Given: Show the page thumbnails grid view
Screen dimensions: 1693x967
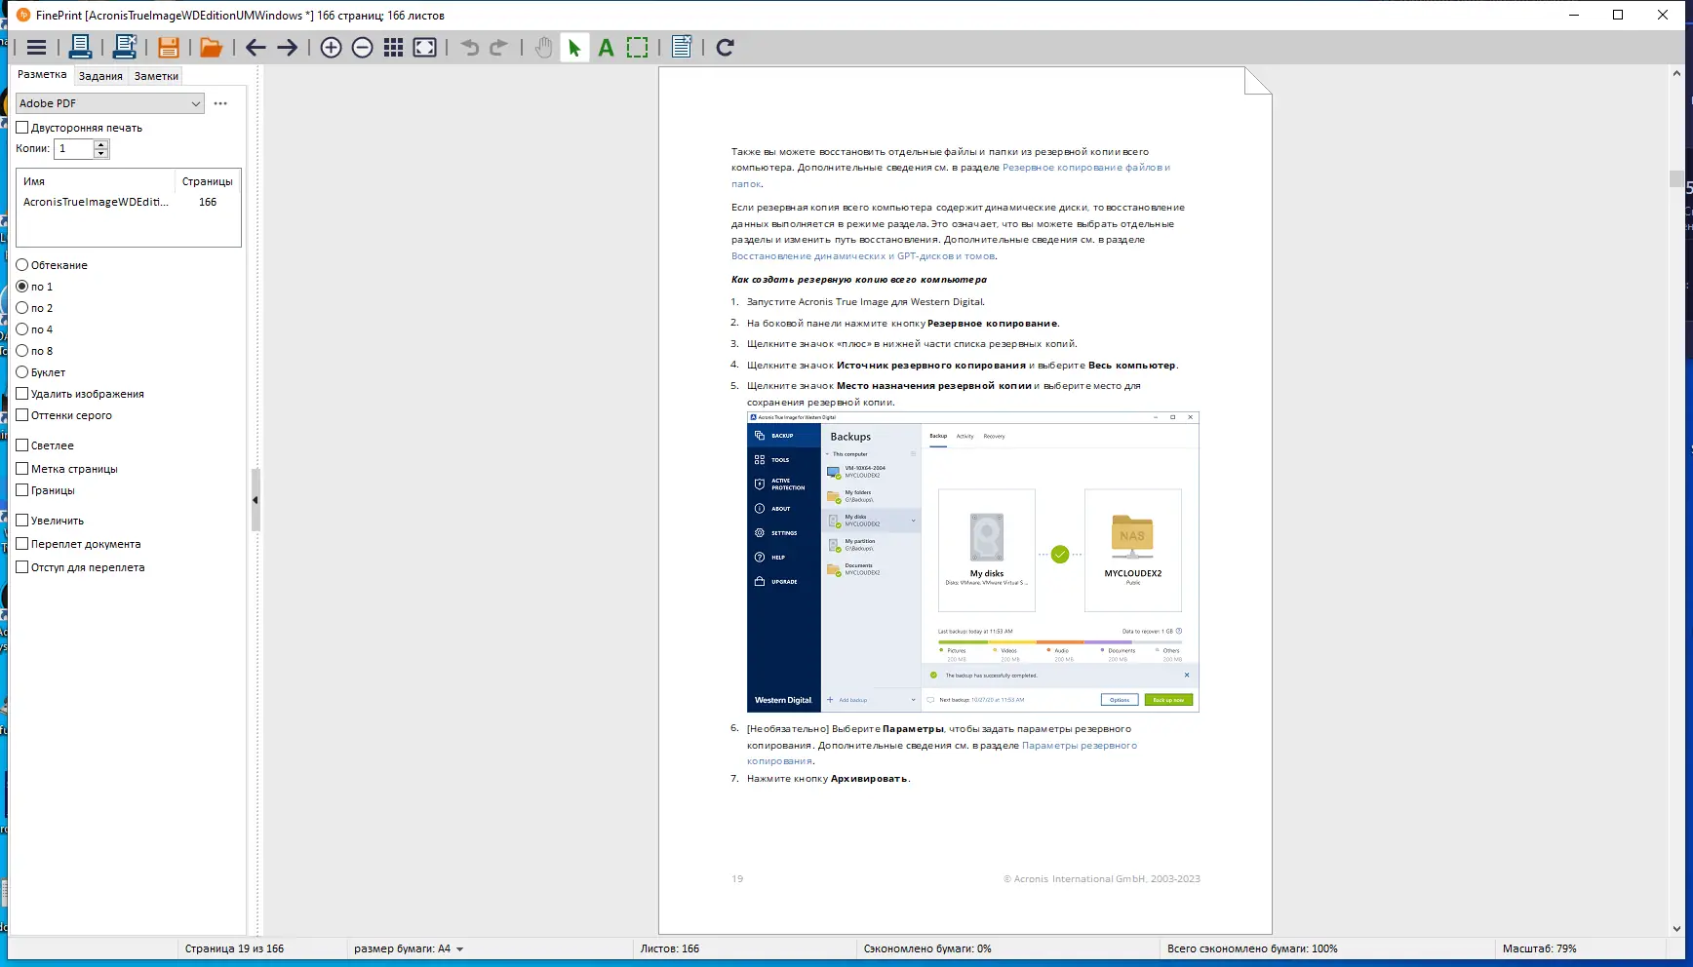Looking at the screenshot, I should pos(393,47).
